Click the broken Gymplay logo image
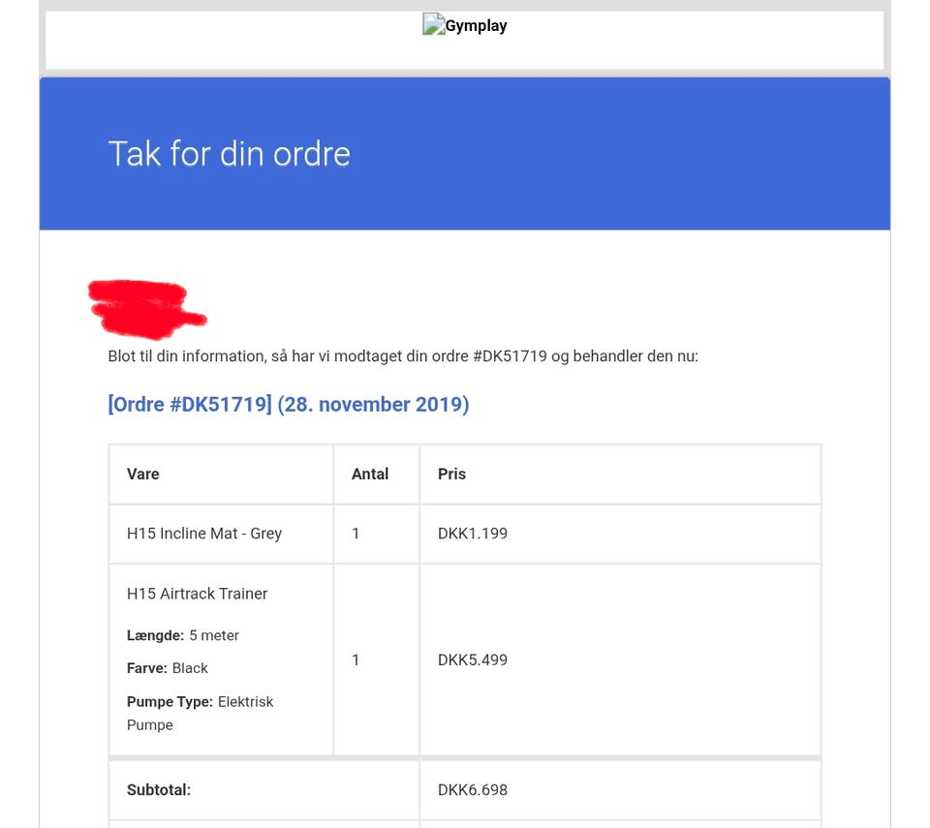The height and width of the screenshot is (828, 930). (x=433, y=24)
